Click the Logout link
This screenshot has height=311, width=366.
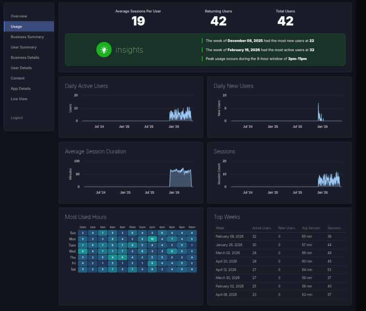tap(17, 117)
